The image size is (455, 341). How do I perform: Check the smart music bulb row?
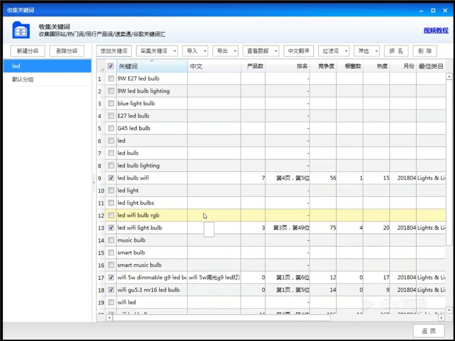[x=111, y=265]
